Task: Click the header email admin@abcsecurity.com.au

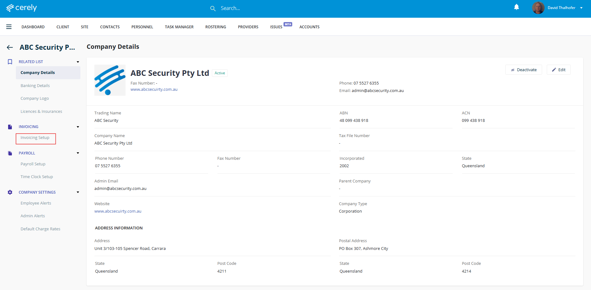Action: tap(378, 91)
